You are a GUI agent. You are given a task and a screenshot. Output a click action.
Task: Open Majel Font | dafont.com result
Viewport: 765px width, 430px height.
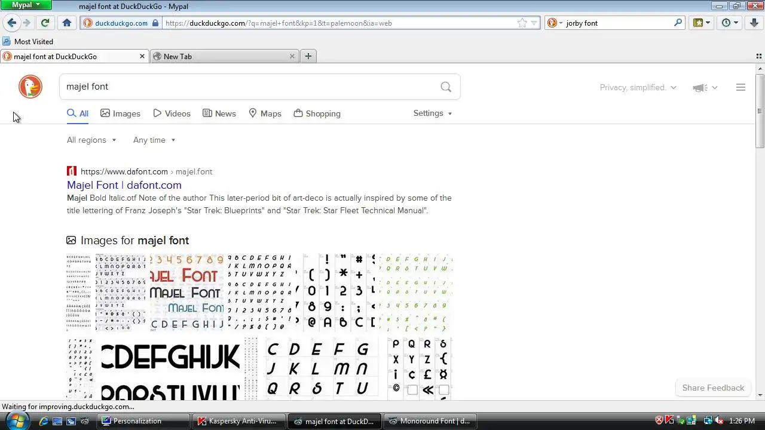pyautogui.click(x=124, y=185)
